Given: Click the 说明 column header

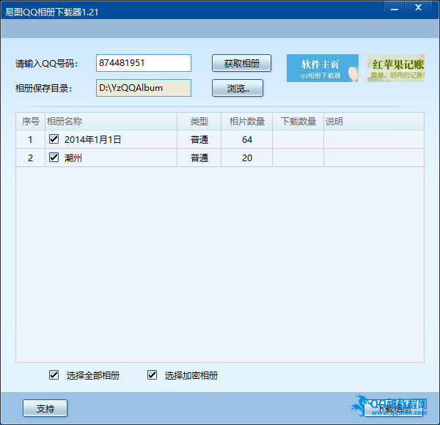Looking at the screenshot, I should (x=374, y=122).
